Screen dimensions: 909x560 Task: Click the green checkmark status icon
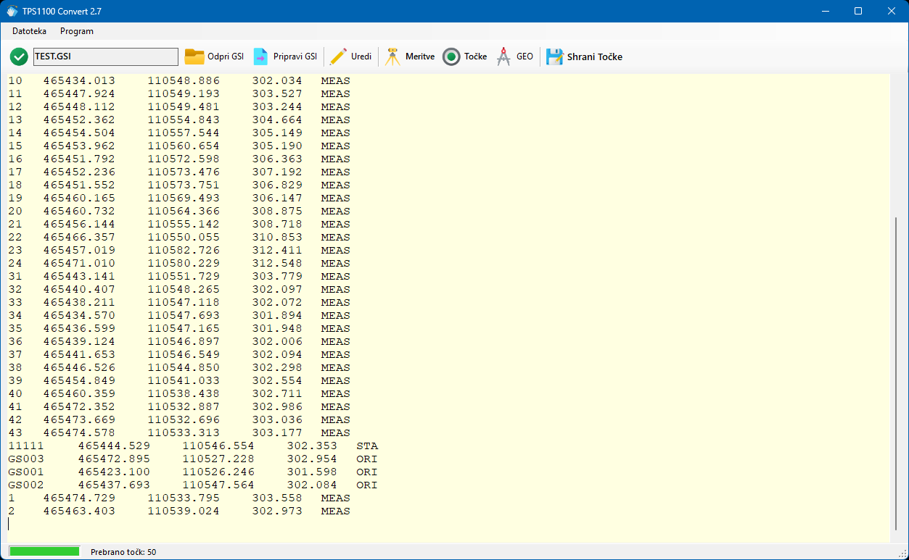19,57
